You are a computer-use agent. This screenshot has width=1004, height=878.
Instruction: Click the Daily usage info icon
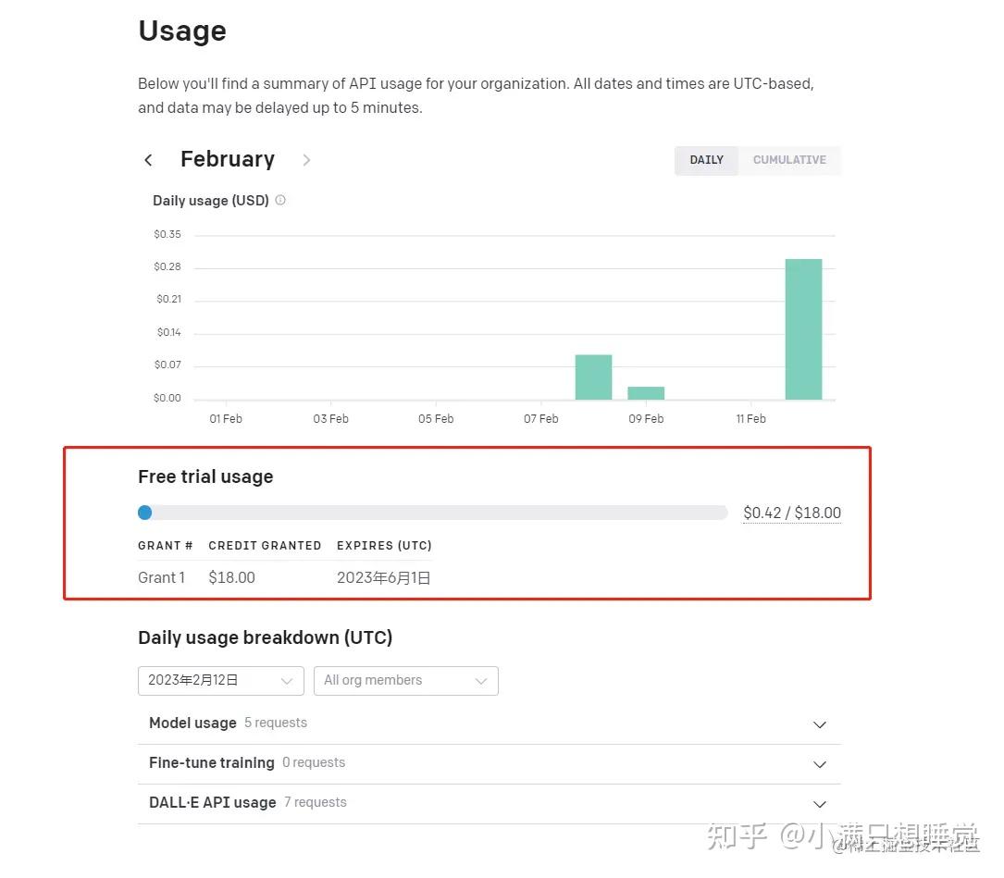[x=280, y=201]
